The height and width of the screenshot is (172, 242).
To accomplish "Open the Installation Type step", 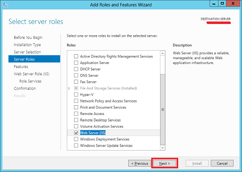I will click(x=27, y=45).
